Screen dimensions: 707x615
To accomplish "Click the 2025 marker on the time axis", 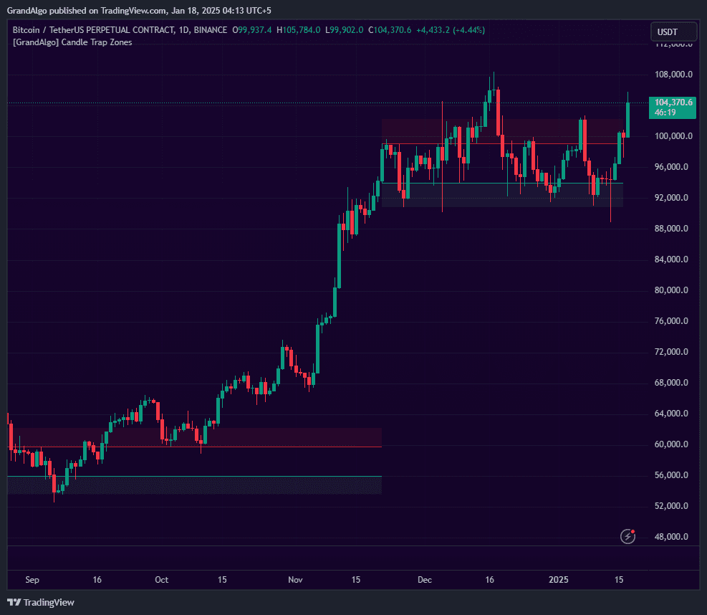I will (x=559, y=580).
